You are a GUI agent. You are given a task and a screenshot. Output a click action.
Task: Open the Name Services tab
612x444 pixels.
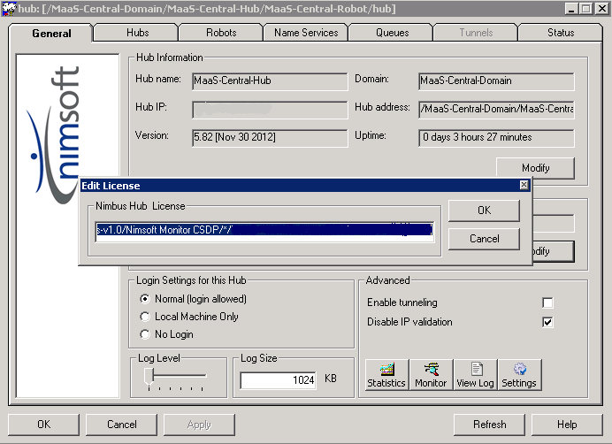click(x=306, y=33)
